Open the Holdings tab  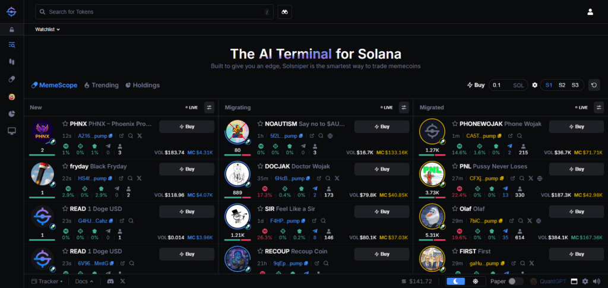point(142,85)
